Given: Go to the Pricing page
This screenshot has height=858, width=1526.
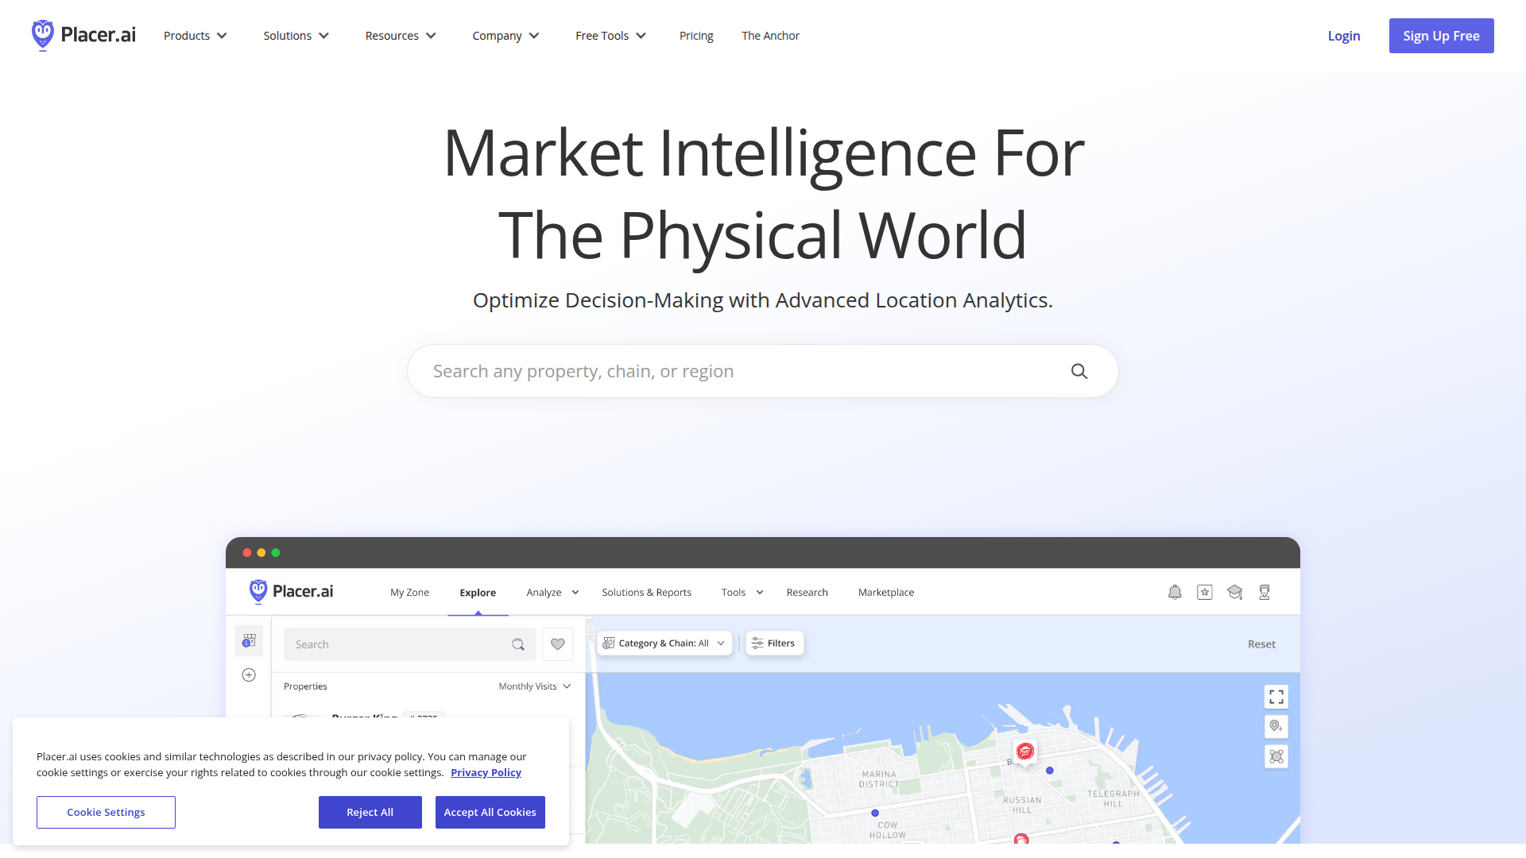Looking at the screenshot, I should point(696,36).
